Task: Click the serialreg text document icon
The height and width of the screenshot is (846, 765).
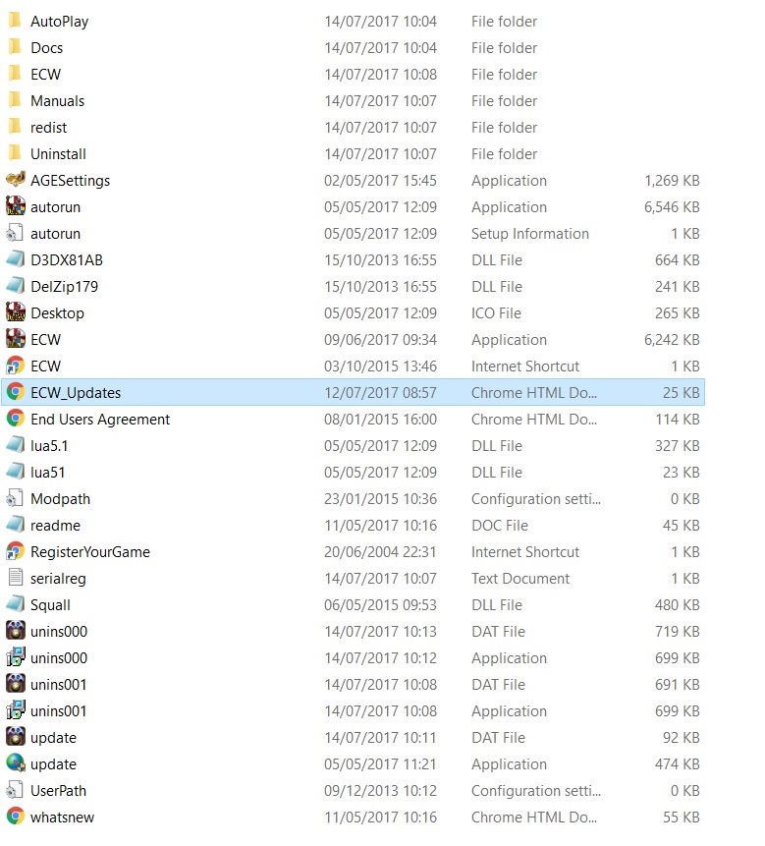Action: click(x=16, y=578)
